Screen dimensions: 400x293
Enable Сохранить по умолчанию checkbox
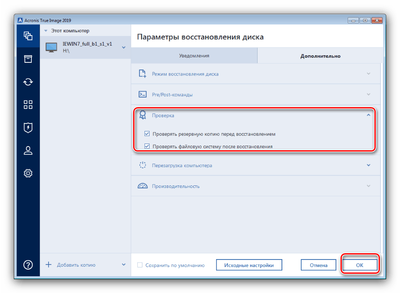coord(140,265)
